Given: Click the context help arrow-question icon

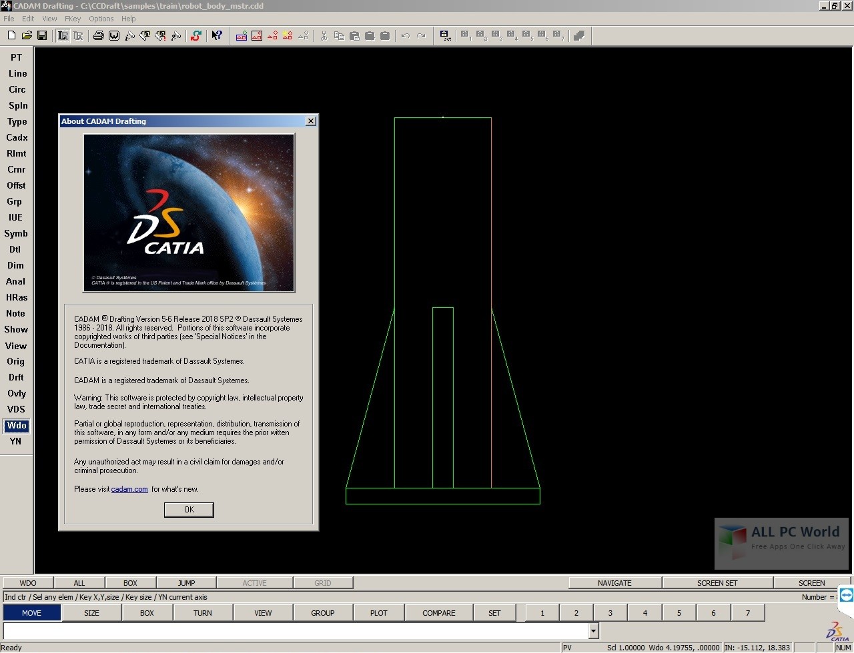Looking at the screenshot, I should pyautogui.click(x=217, y=36).
